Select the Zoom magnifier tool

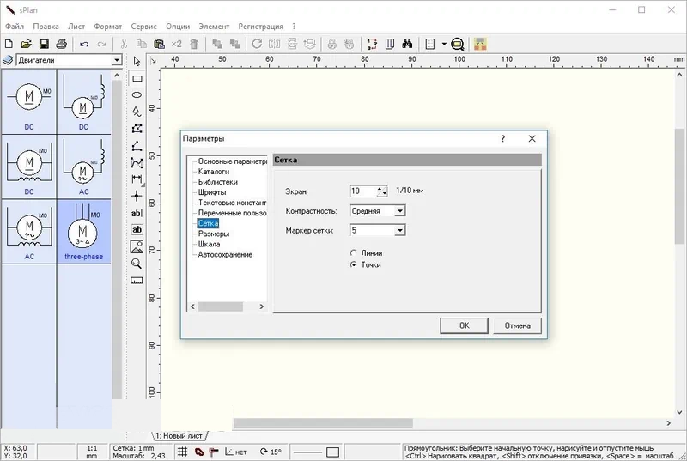click(x=137, y=263)
